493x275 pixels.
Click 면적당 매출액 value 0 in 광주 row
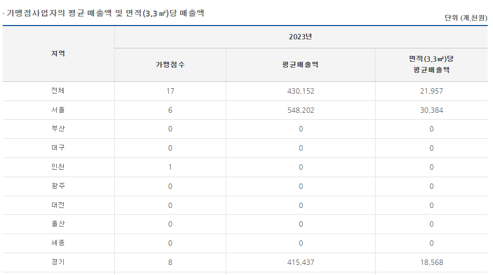[431, 187]
